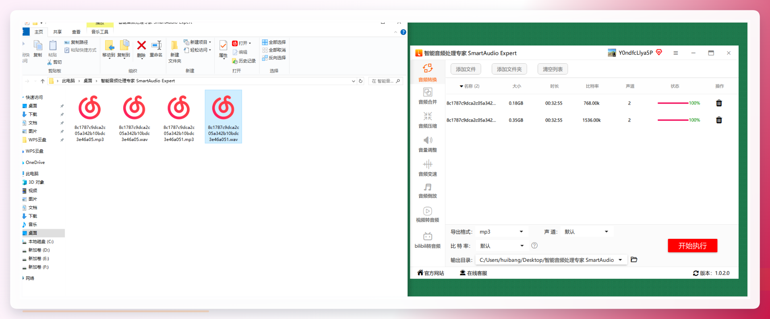Select the bilibili转音频 tool
This screenshot has width=770, height=319.
pyautogui.click(x=427, y=240)
